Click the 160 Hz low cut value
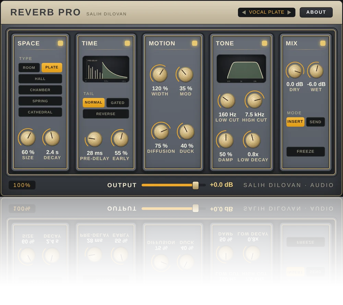343x305 pixels. 227,114
